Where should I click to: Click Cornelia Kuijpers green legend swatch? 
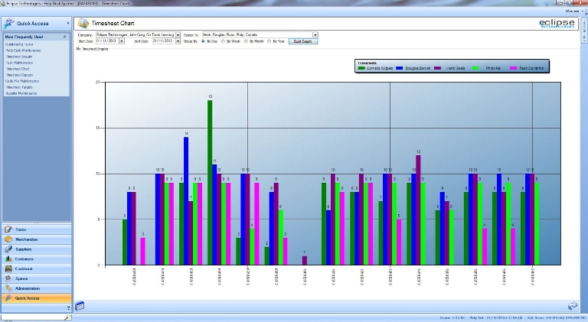[361, 69]
